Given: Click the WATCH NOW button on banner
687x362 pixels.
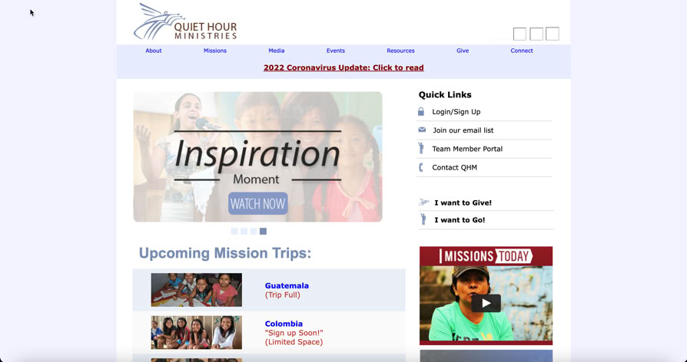Looking at the screenshot, I should point(258,204).
